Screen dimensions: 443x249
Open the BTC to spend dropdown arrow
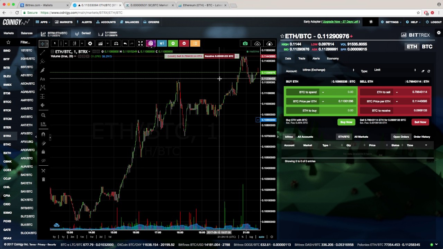tap(323, 92)
